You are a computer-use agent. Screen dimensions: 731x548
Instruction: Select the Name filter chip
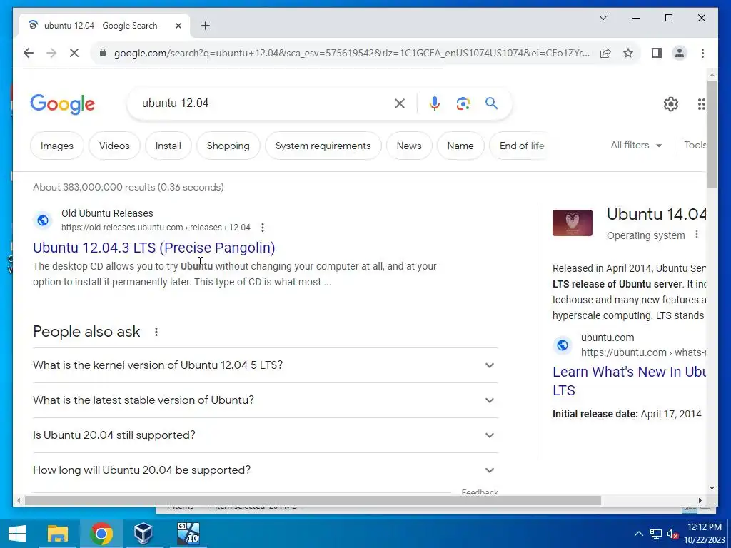point(460,146)
